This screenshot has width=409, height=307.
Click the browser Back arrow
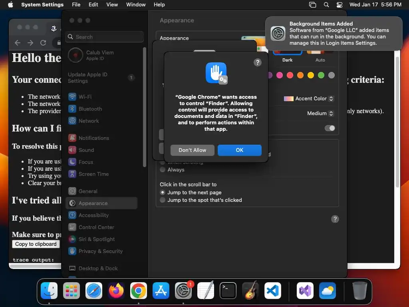[x=18, y=42]
